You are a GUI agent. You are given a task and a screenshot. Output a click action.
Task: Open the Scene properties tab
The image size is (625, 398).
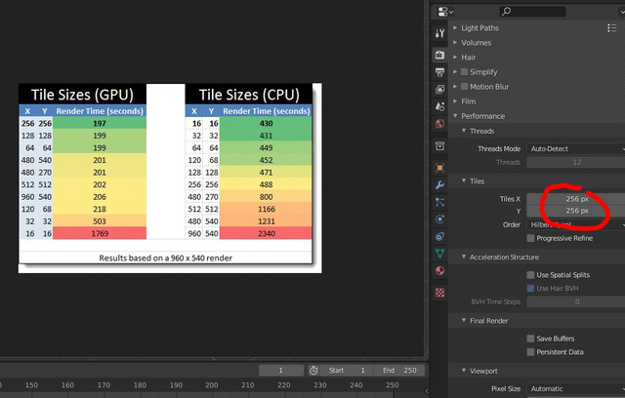click(439, 106)
